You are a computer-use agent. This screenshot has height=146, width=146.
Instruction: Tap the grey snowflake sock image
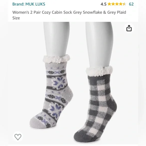pos(51,91)
